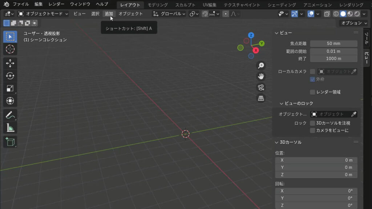
Task: Open the ファイル menu
Action: (x=21, y=4)
